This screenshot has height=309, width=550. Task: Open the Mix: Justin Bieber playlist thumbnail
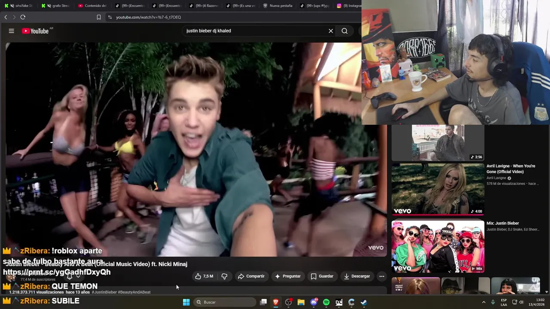coord(437,246)
